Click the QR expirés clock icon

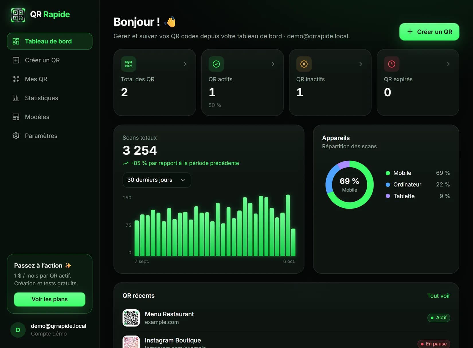[392, 64]
